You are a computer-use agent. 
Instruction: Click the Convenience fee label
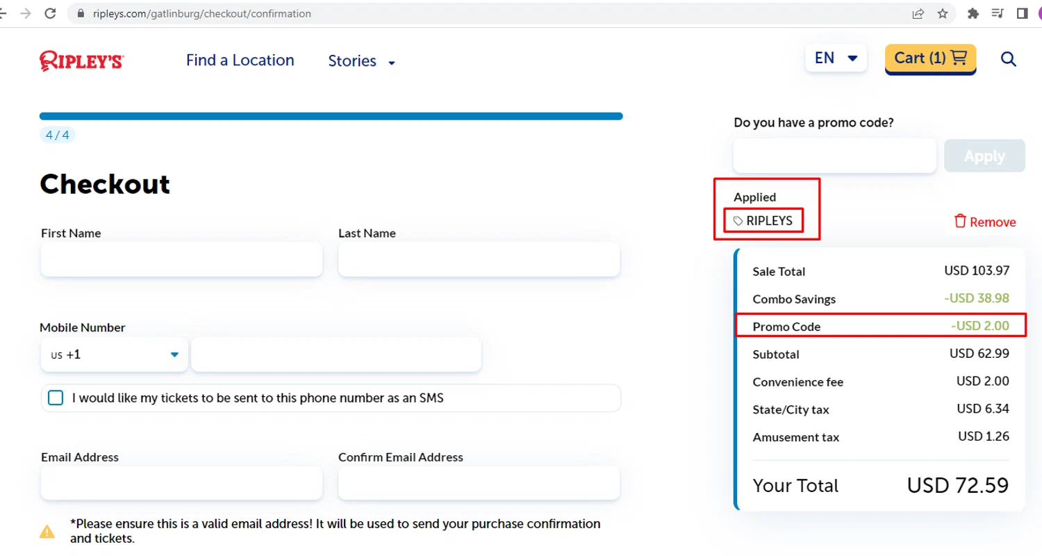click(x=798, y=382)
